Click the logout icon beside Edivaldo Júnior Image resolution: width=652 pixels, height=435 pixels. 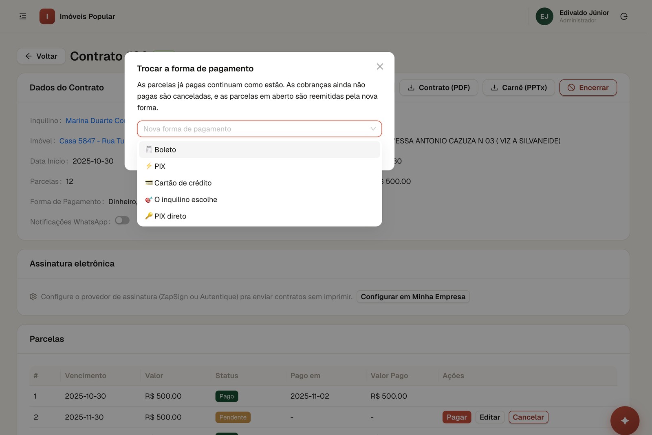pyautogui.click(x=623, y=16)
